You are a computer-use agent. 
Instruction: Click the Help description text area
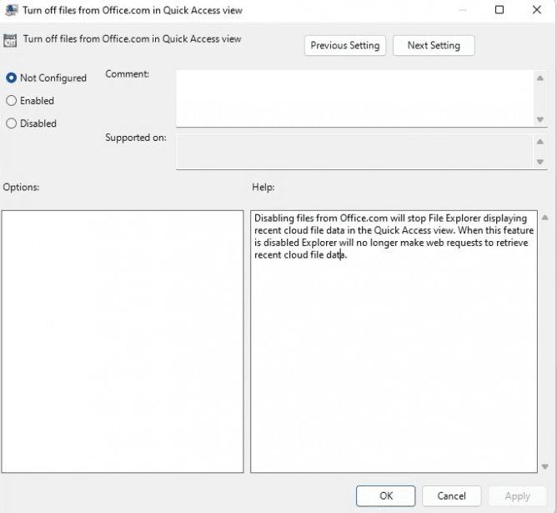click(394, 341)
